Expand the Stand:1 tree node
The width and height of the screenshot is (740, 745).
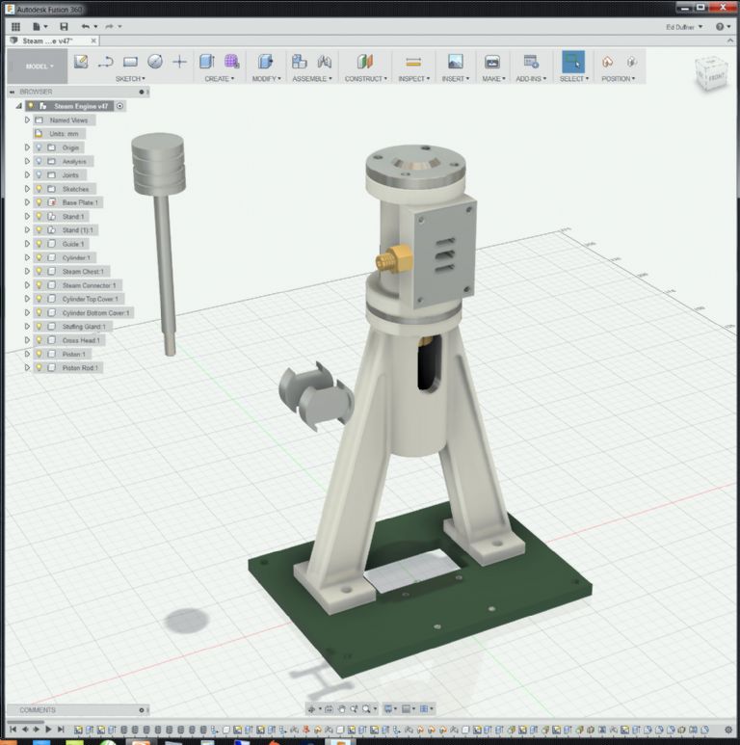pos(27,217)
